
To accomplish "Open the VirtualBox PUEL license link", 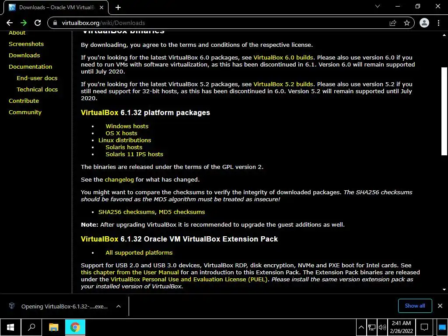I will [x=189, y=280].
